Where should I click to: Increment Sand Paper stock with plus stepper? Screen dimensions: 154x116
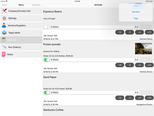(x=149, y=92)
